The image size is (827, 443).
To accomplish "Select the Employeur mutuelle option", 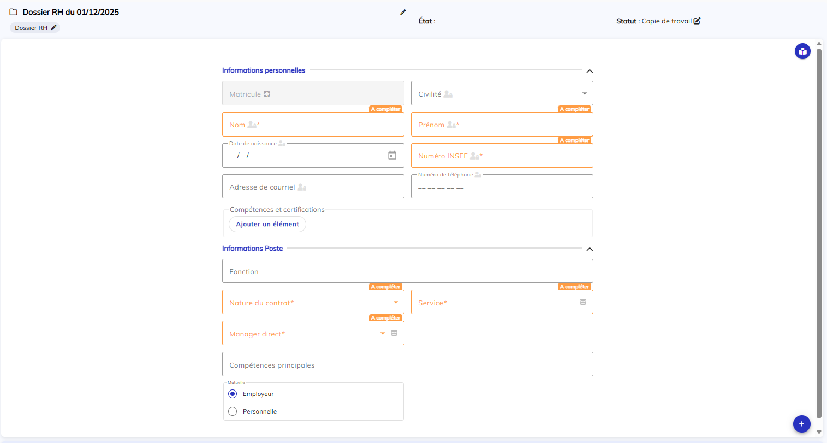I will (x=233, y=394).
